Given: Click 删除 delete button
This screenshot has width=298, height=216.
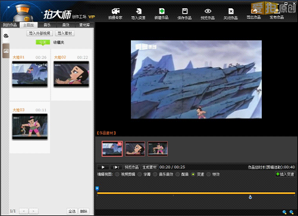Looking at the screenshot, I should pos(83,211).
